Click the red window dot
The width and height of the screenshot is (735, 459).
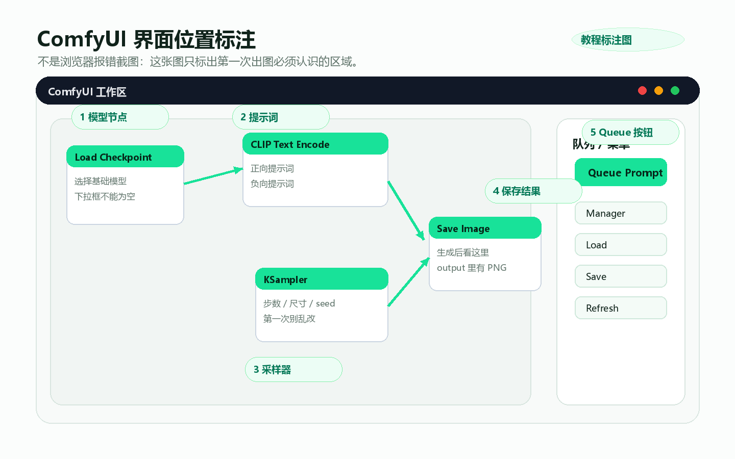(643, 91)
